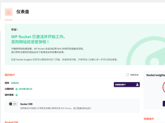This screenshot has height=123, width=165.
Task: Click the user icon in account button
Action: tap(137, 85)
